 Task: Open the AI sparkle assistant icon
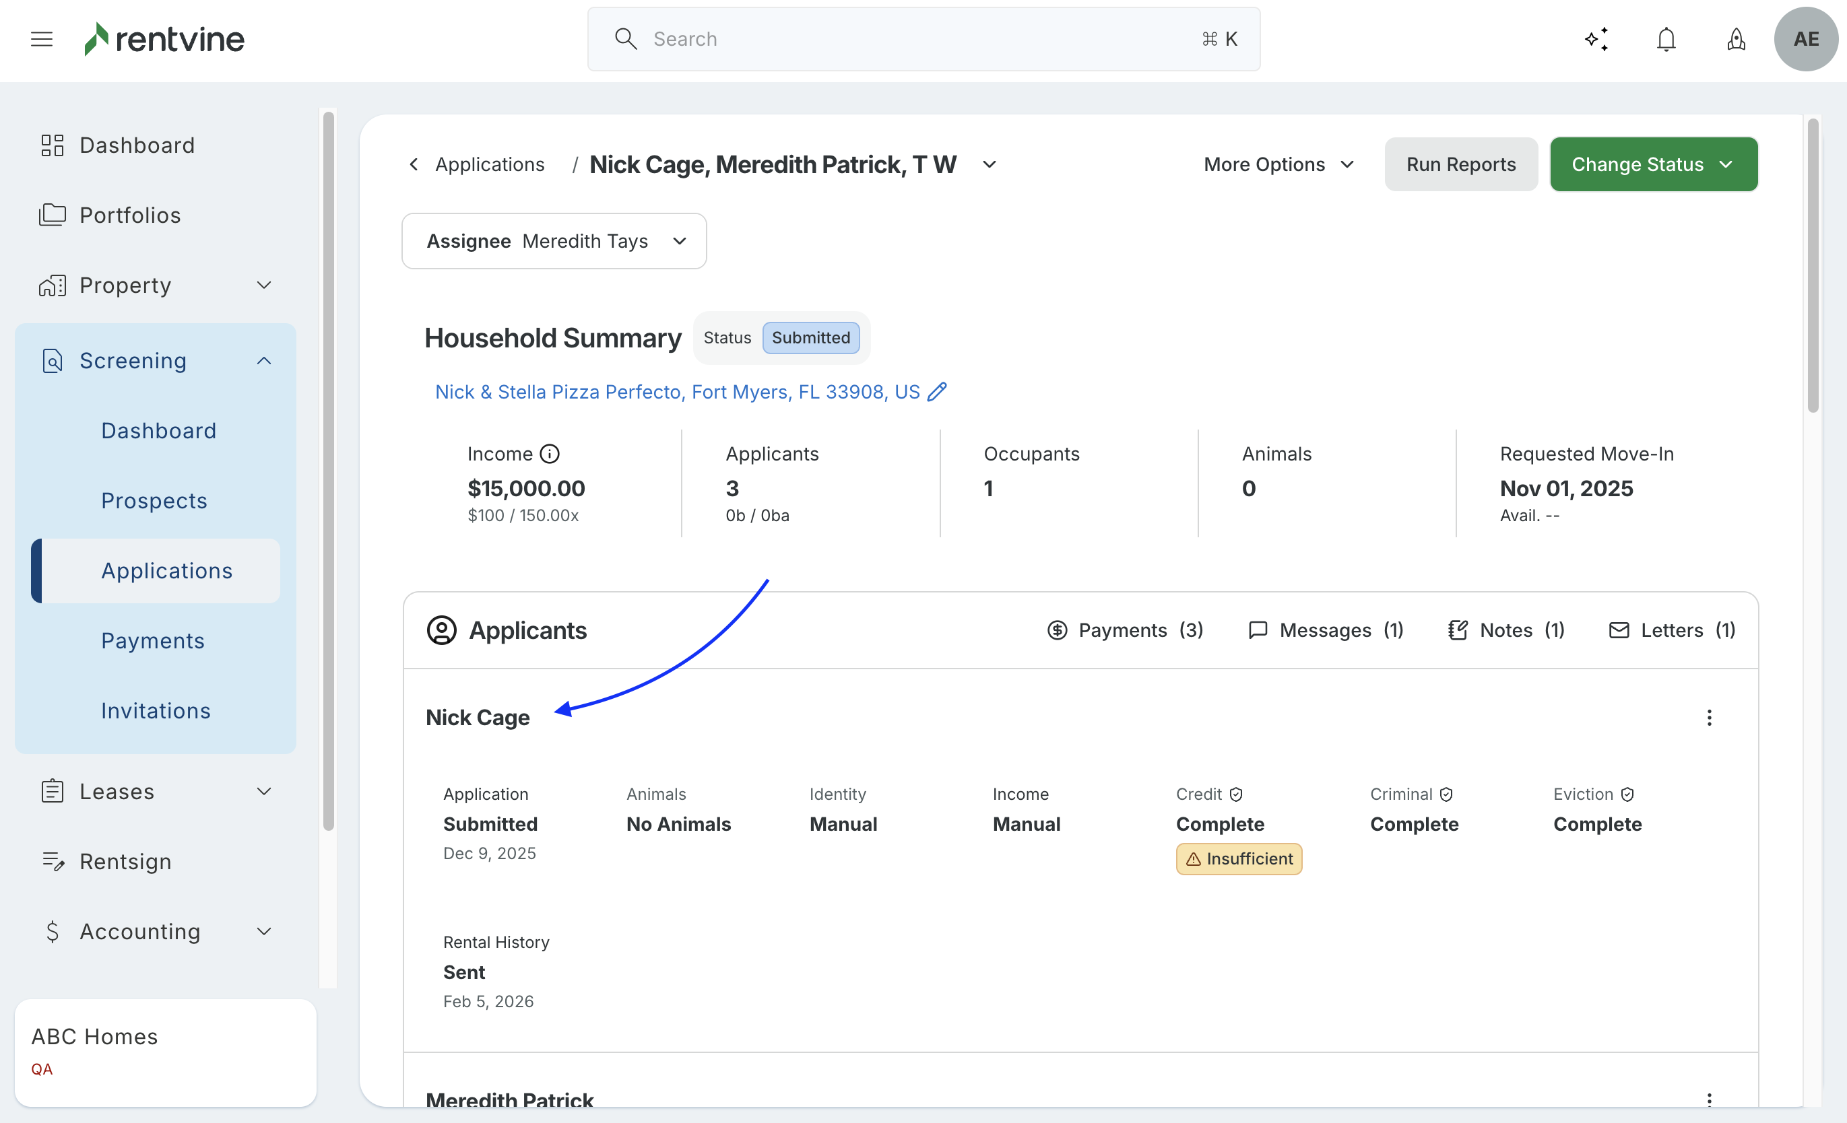point(1596,39)
